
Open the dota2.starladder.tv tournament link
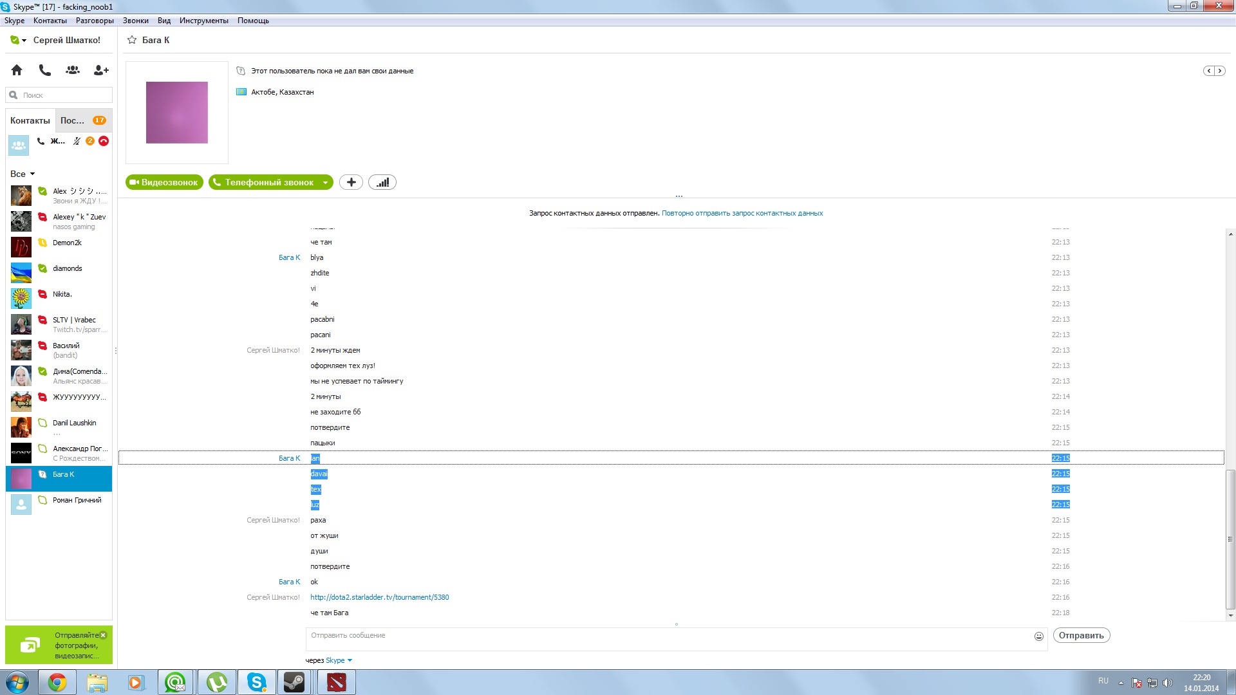click(380, 597)
